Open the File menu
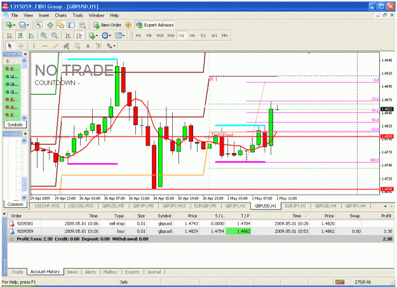 coord(15,15)
